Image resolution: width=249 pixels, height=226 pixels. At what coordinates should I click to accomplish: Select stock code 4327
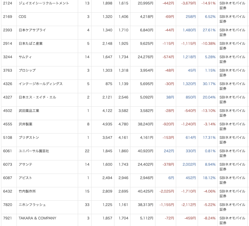[8, 97]
